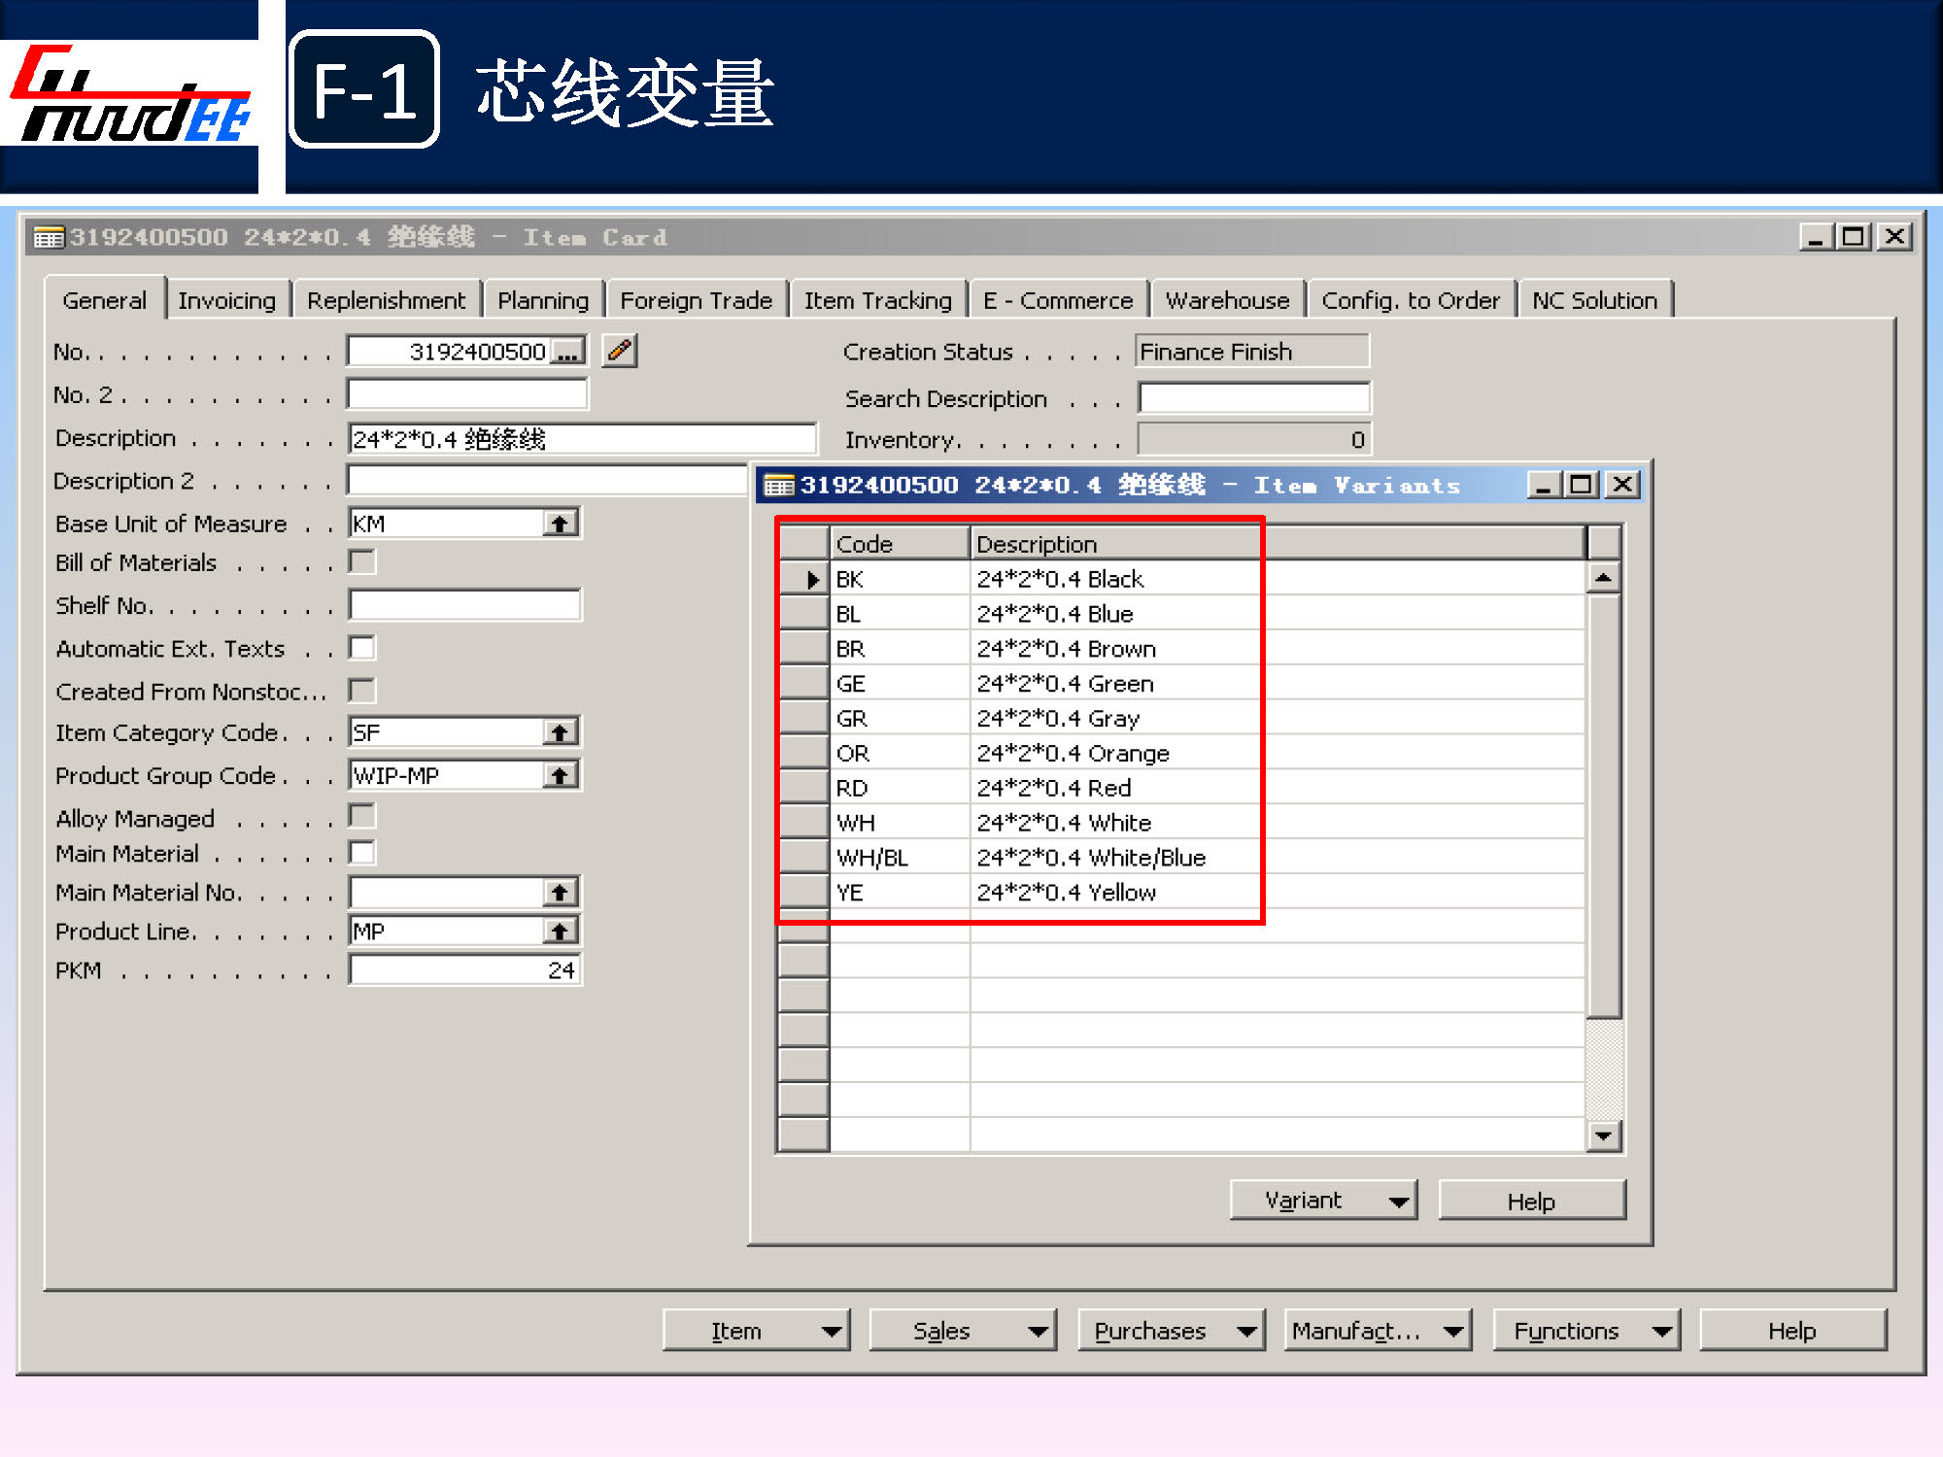Click lookup arrow in Item Category Code field
Viewport: 1943px width, 1457px height.
(x=560, y=732)
